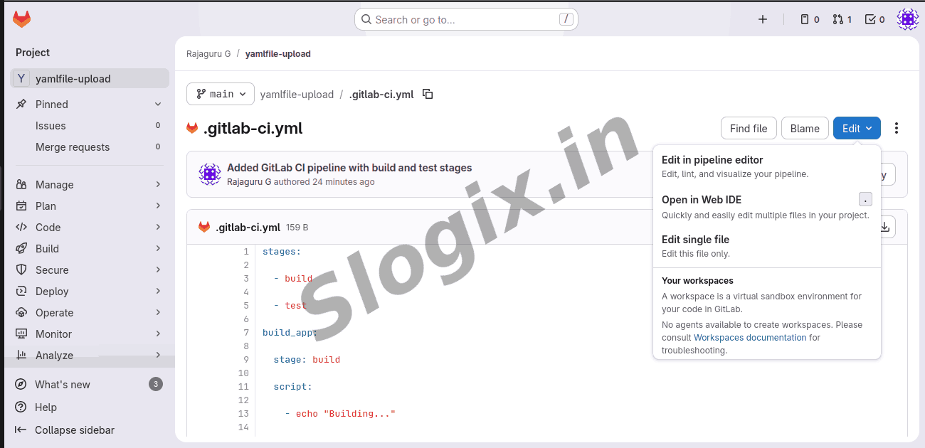Open the Workspaces documentation link
Image resolution: width=925 pixels, height=448 pixels.
coord(750,338)
